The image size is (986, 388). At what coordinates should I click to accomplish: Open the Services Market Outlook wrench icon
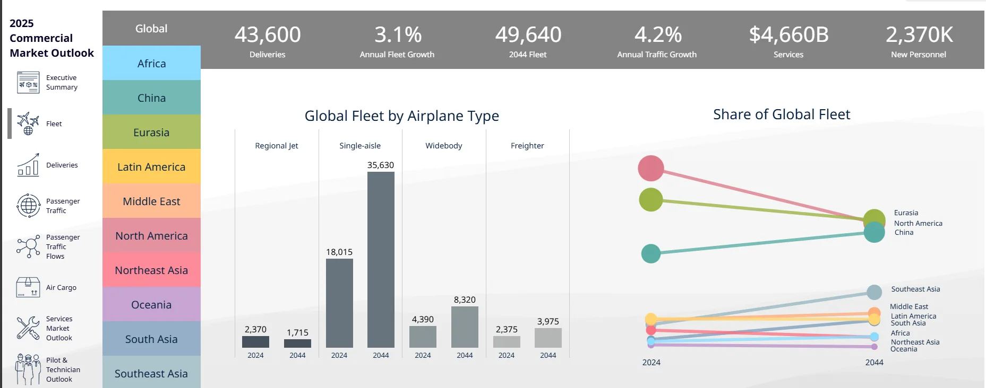[x=28, y=328]
